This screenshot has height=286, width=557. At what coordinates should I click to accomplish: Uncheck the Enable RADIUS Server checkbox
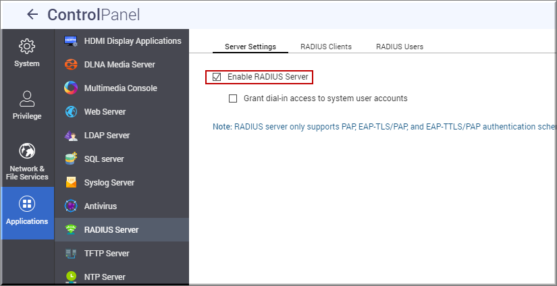coord(217,77)
